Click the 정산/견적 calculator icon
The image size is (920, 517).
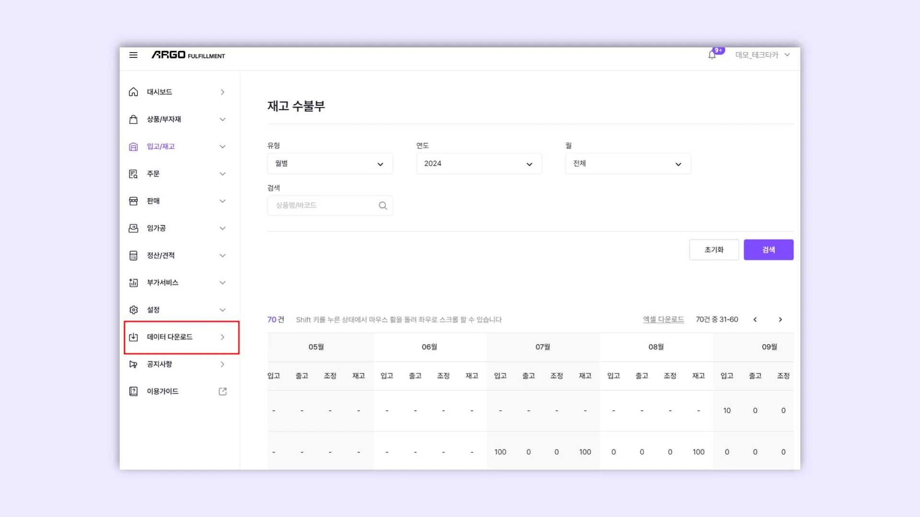(133, 256)
